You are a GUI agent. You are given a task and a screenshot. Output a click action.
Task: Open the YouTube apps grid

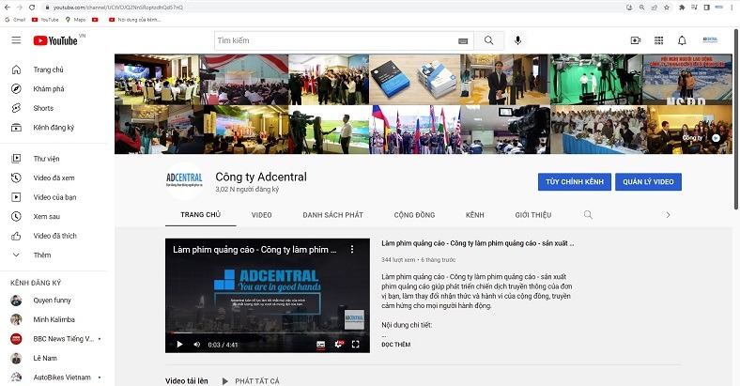[x=658, y=40]
